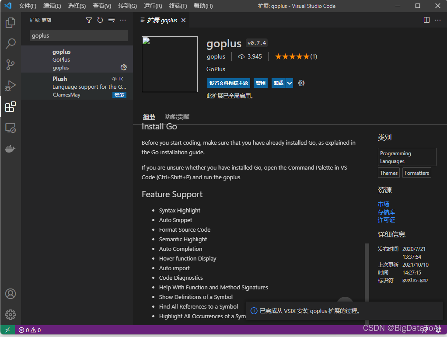The width and height of the screenshot is (447, 337).
Task: Click the Themes category tag
Action: [388, 173]
